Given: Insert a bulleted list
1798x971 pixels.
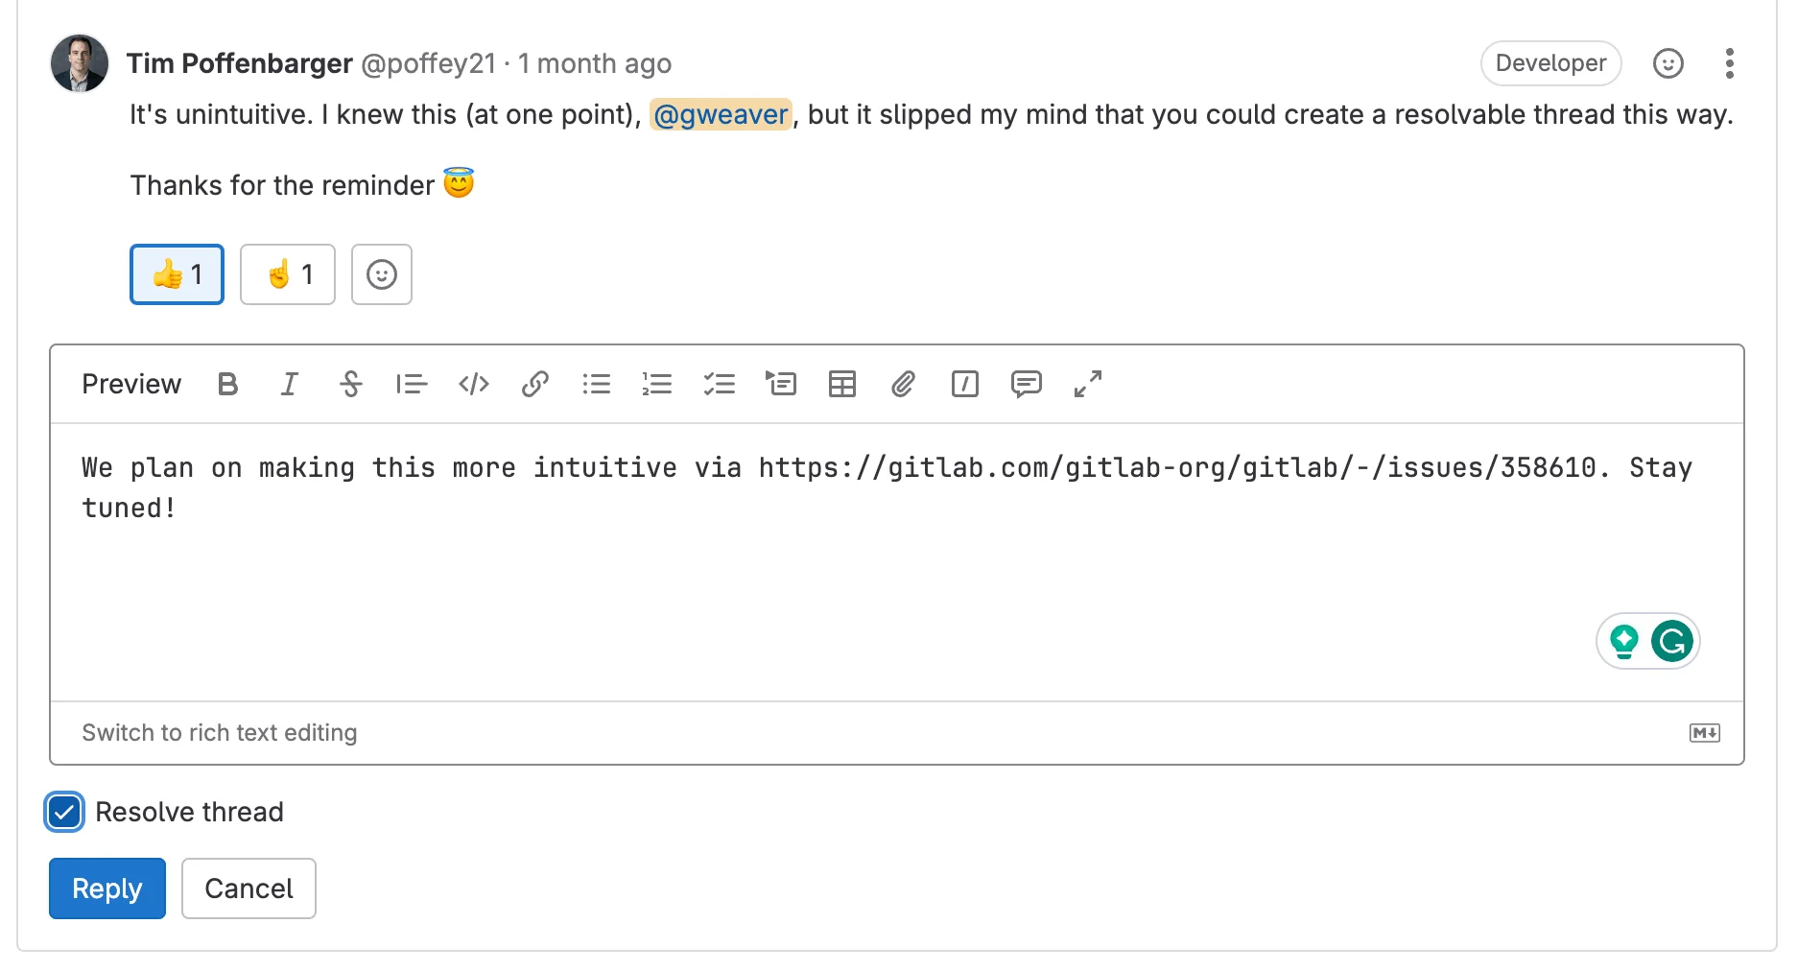Looking at the screenshot, I should (x=596, y=384).
